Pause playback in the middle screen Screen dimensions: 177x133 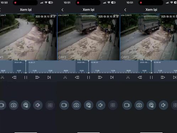(x=88, y=78)
